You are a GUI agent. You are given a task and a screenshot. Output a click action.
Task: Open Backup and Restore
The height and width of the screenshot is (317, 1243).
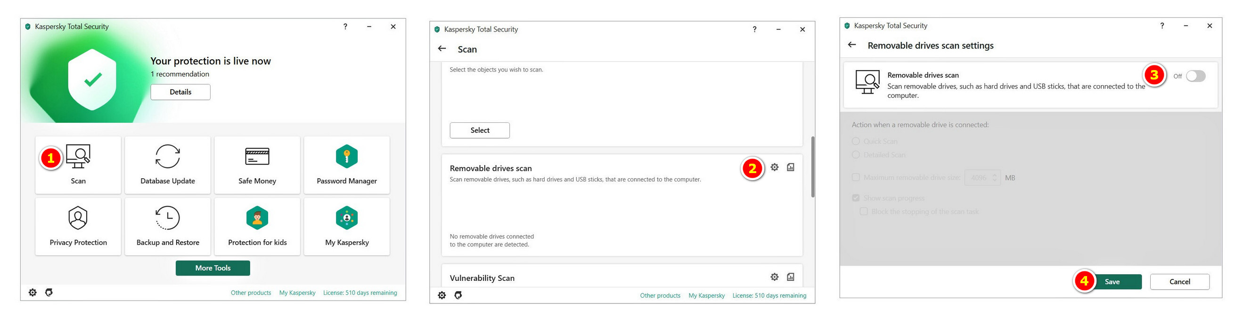(x=167, y=226)
